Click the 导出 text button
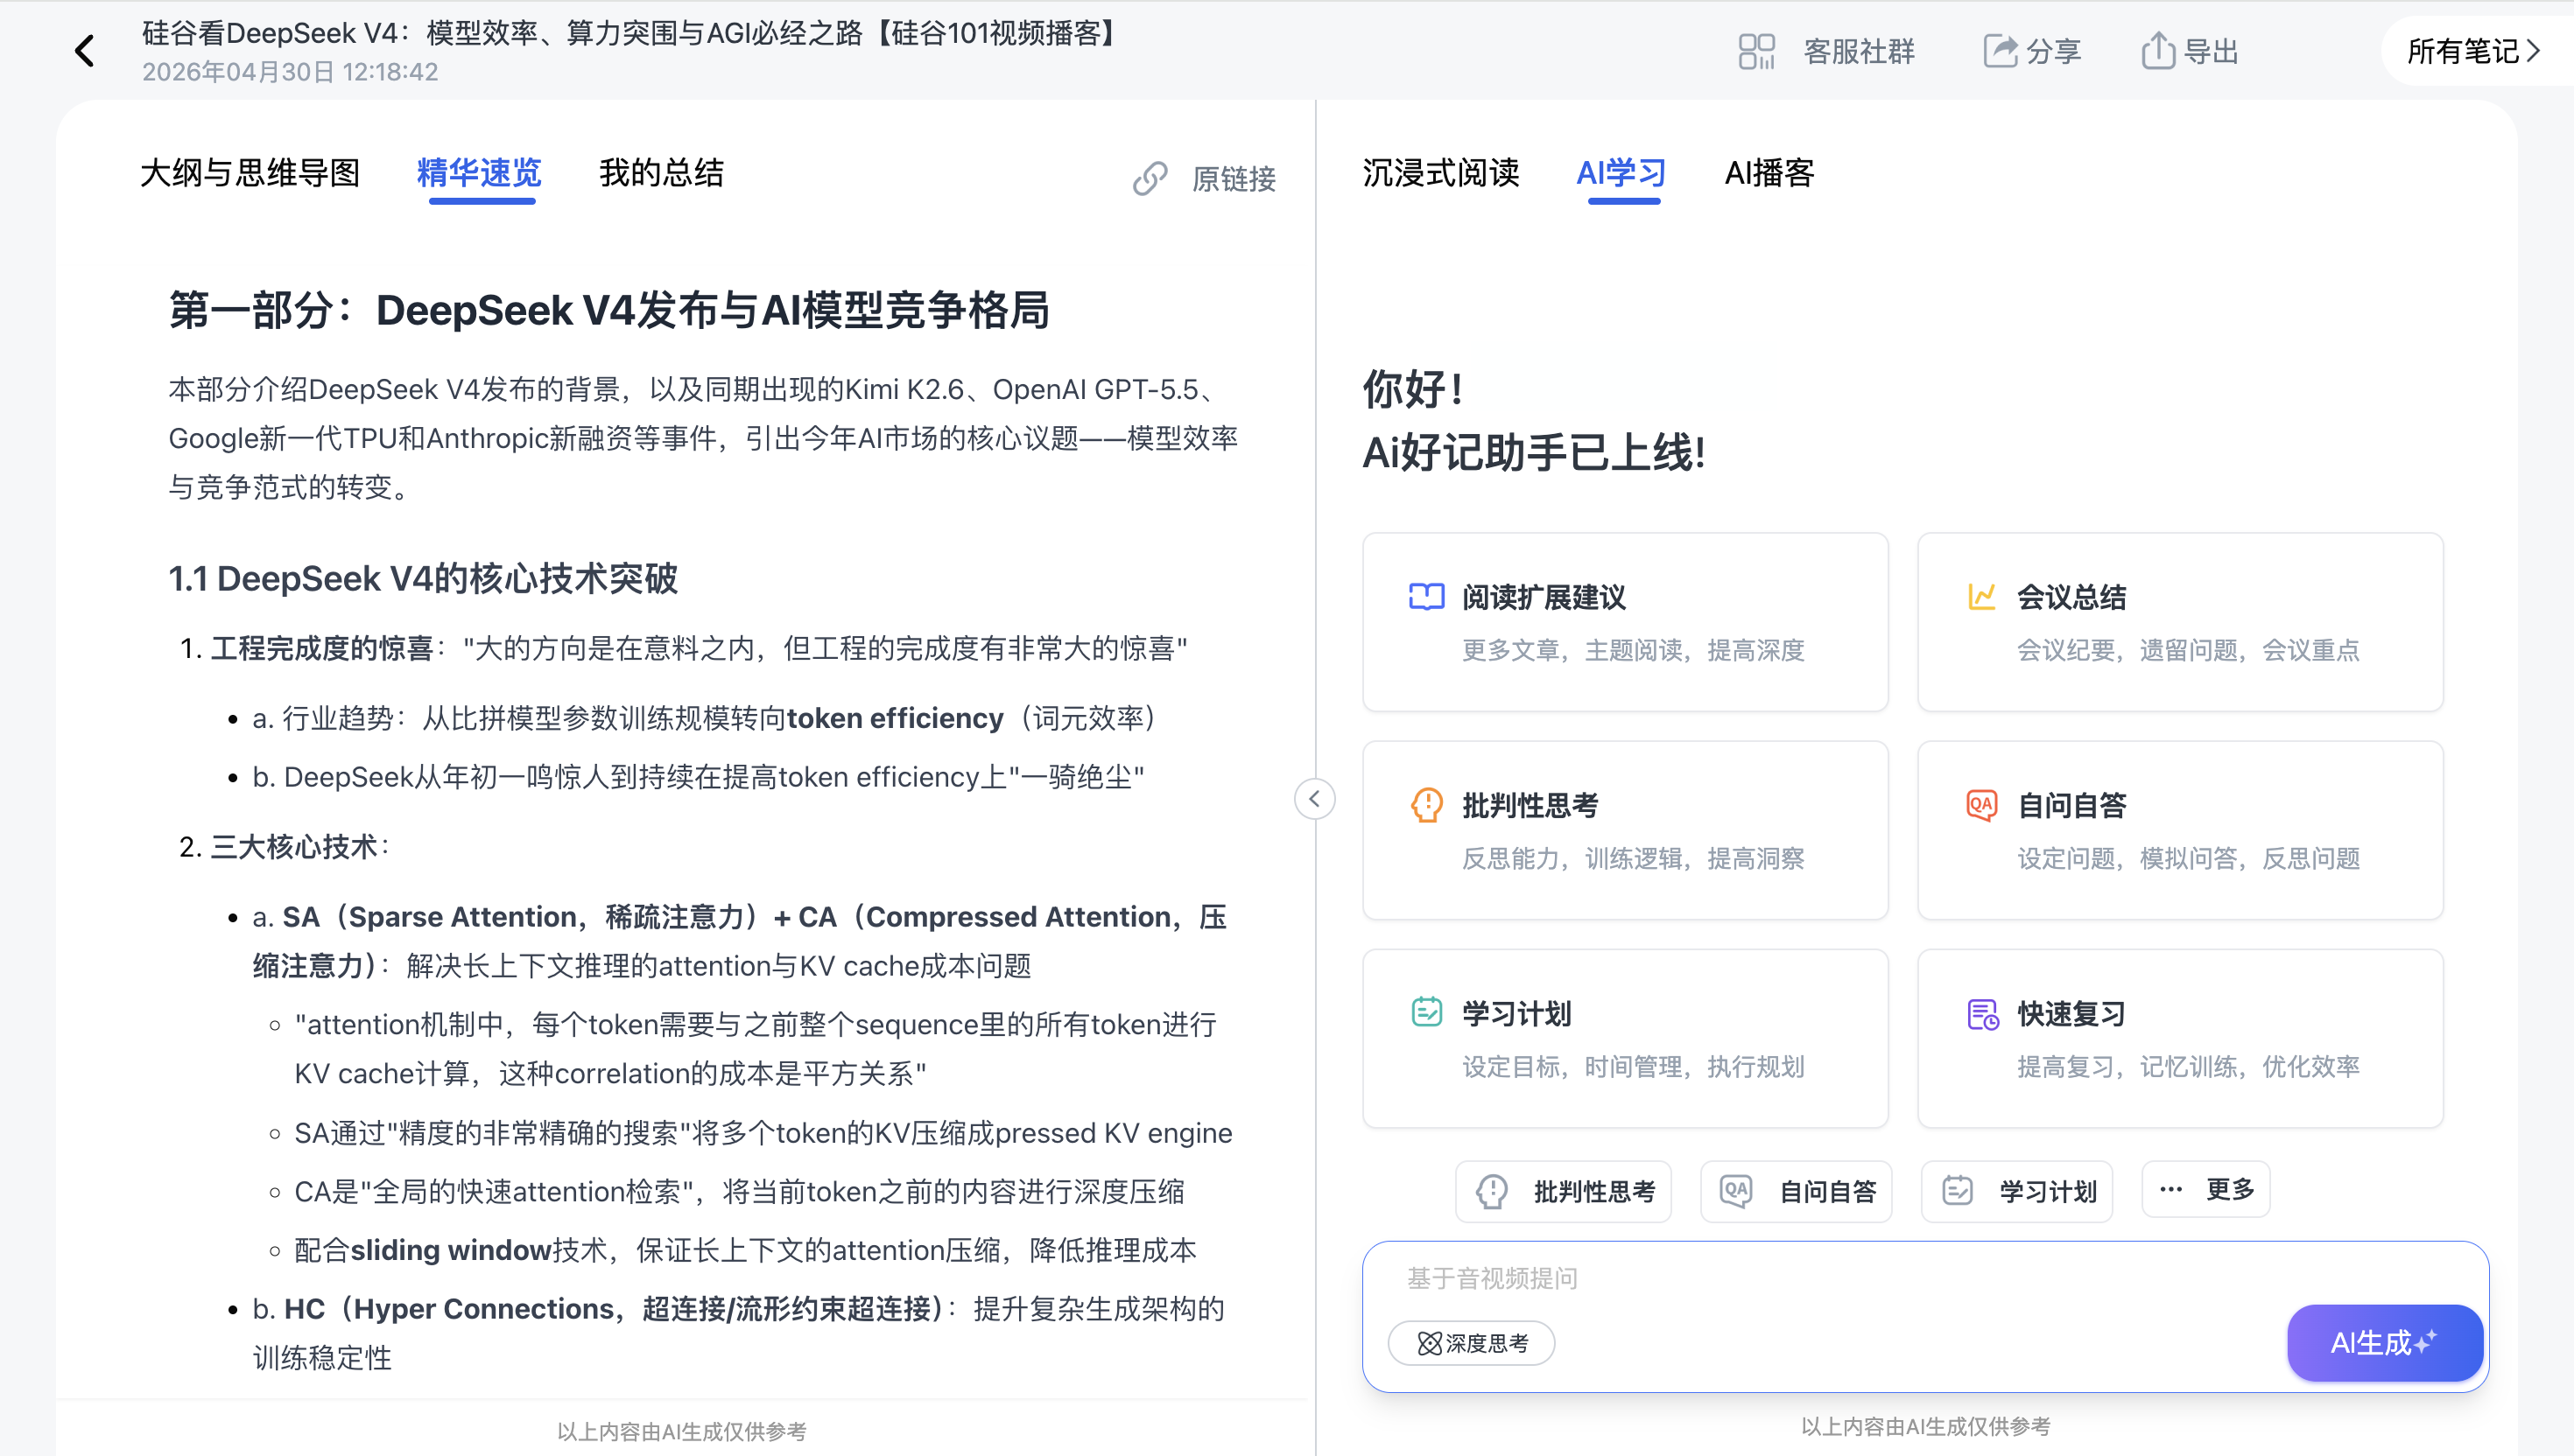This screenshot has height=1456, width=2574. pyautogui.click(x=2211, y=51)
